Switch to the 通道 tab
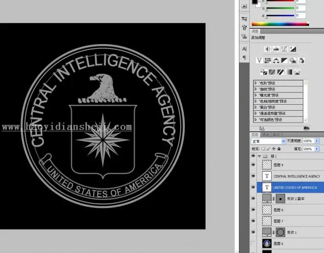Image resolution: width=324 pixels, height=253 pixels. pos(265,135)
